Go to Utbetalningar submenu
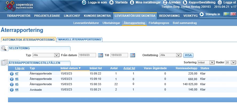Viewport: 237px width, 103px height. (x=111, y=23)
